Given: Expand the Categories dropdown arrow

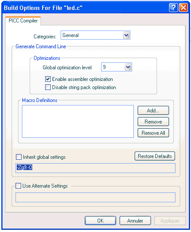Looking at the screenshot, I should click(126, 35).
